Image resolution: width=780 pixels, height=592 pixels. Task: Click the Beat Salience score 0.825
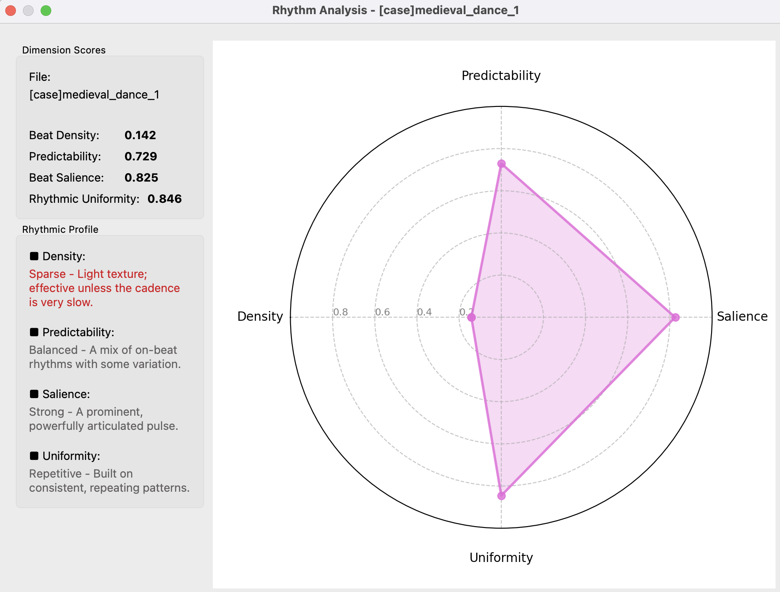pos(141,178)
